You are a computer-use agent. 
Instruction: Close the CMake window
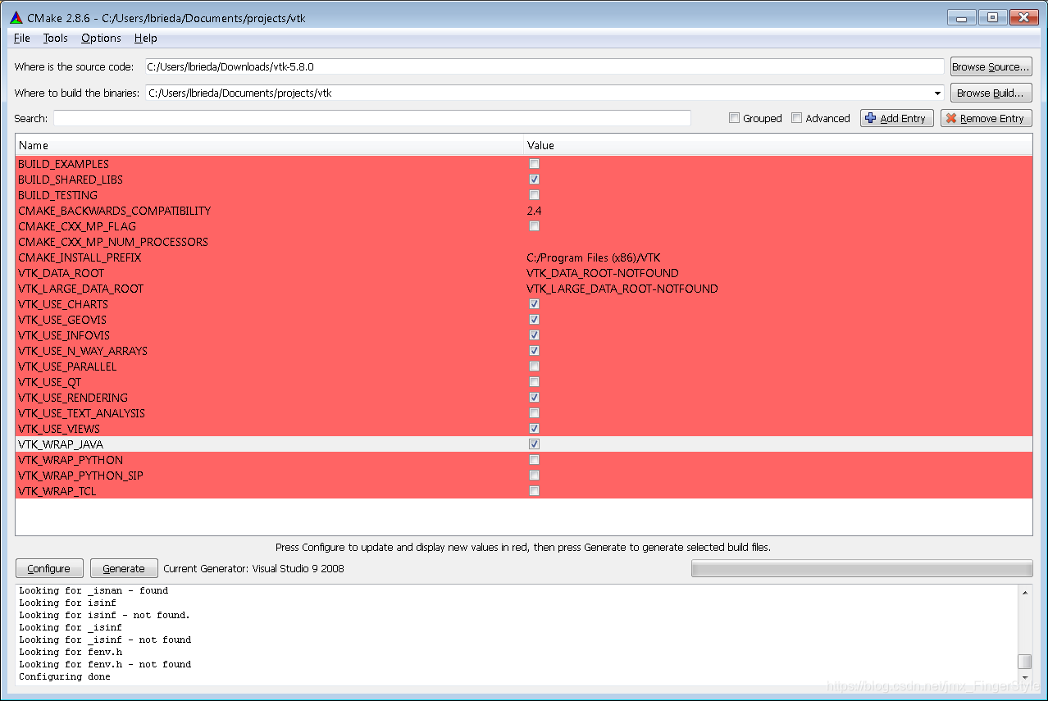1023,17
